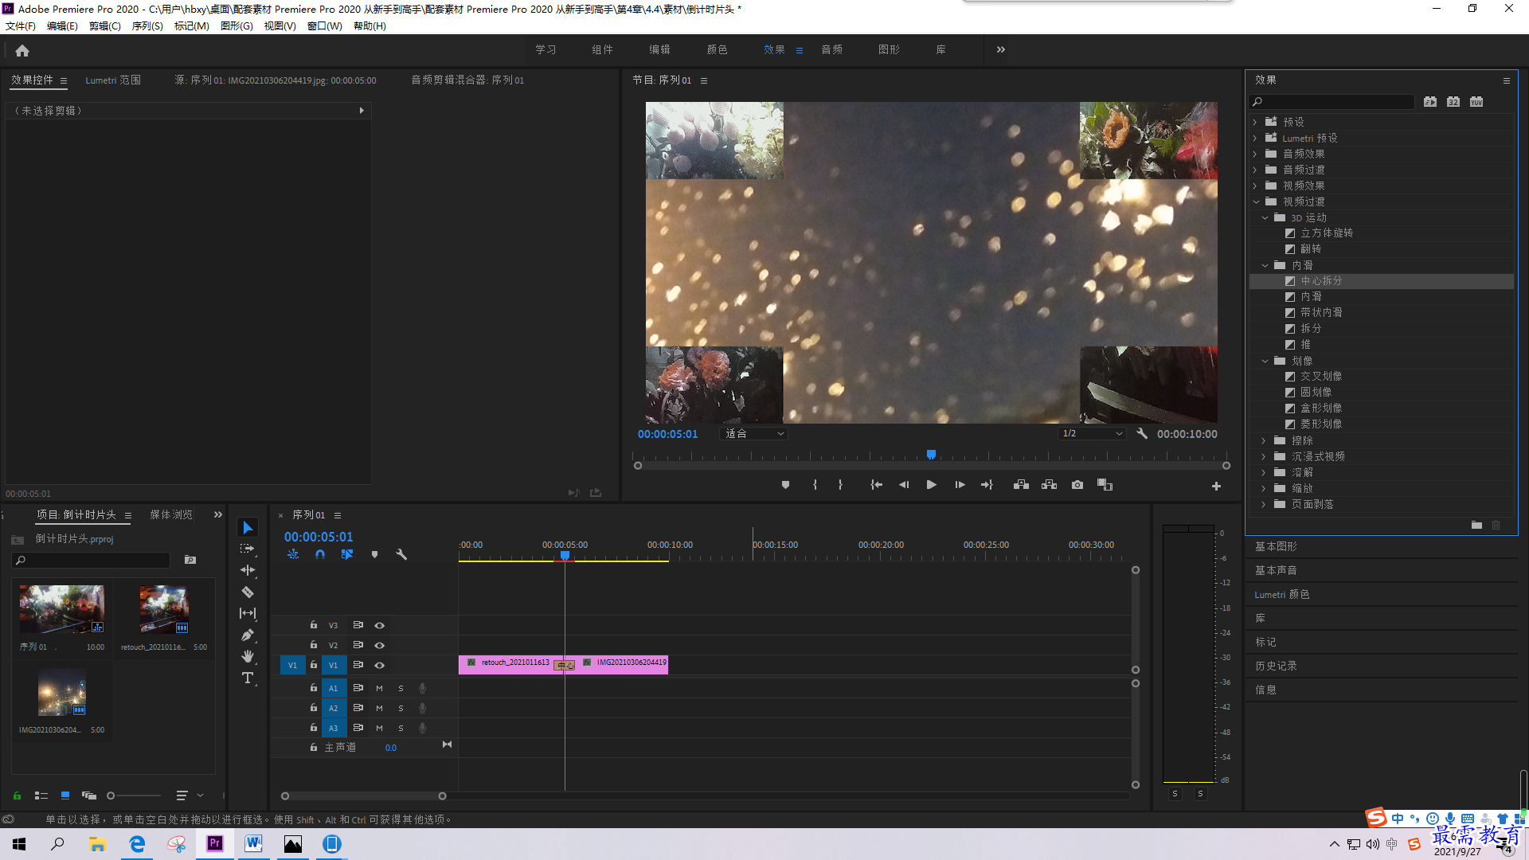Select the 交叉划像 transition

tap(1321, 377)
